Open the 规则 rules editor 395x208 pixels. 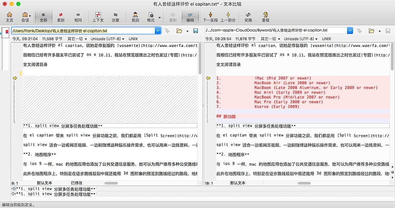click(135, 17)
